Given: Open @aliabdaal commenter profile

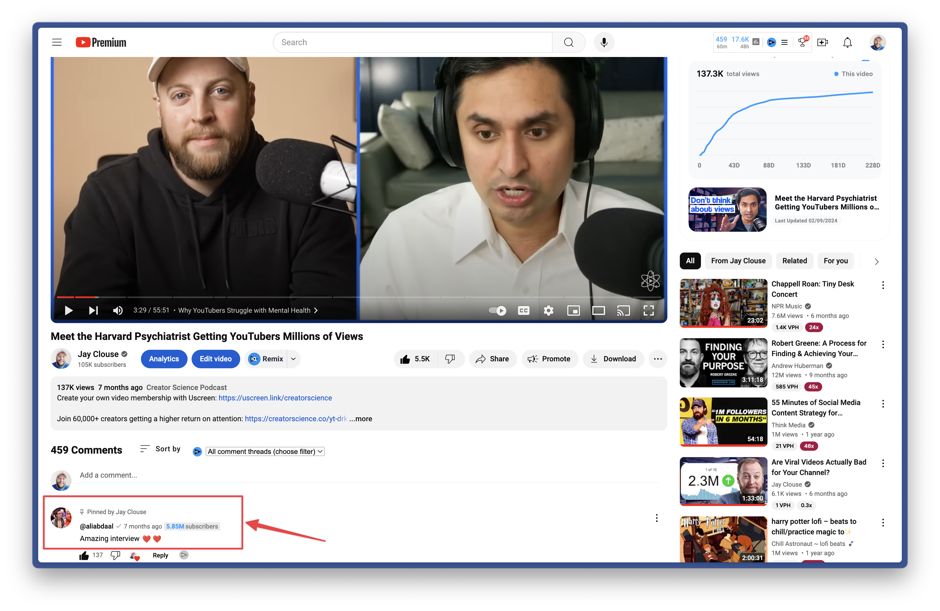Looking at the screenshot, I should [96, 526].
